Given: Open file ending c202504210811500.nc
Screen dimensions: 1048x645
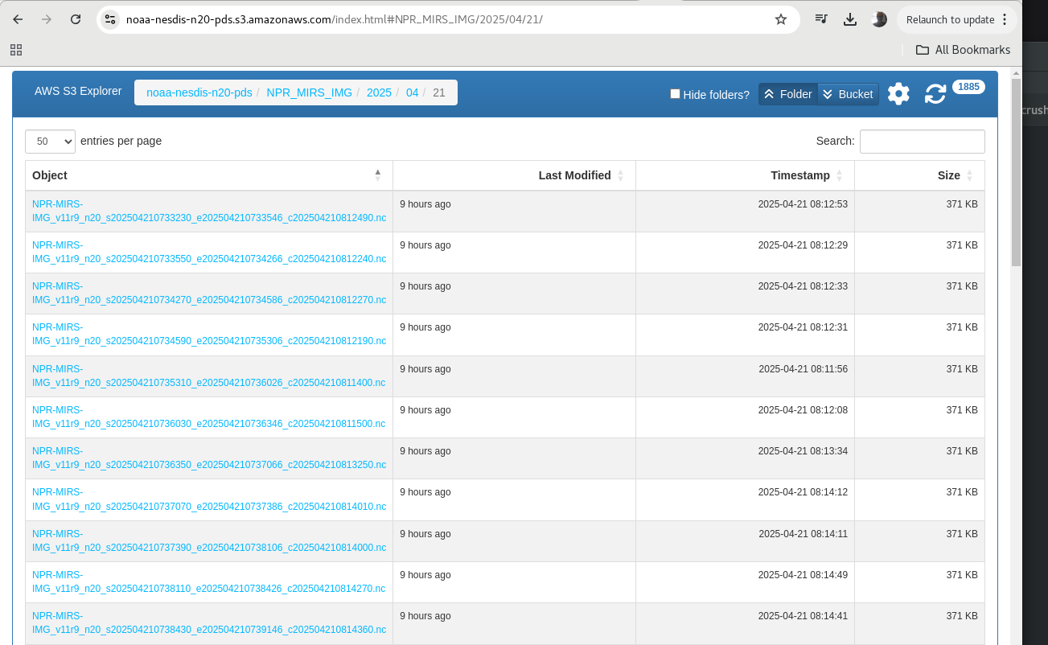Looking at the screenshot, I should tap(208, 417).
